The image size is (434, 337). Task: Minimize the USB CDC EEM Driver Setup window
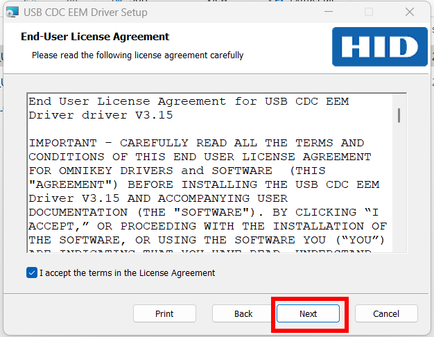pyautogui.click(x=329, y=12)
